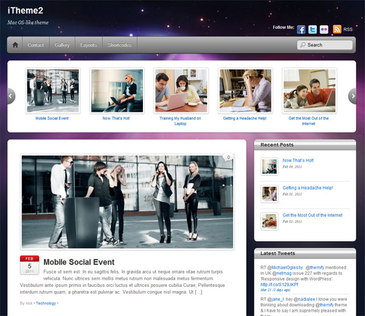Open the Flickr follow icon
Viewport: 365px width, 316px height.
324,30
